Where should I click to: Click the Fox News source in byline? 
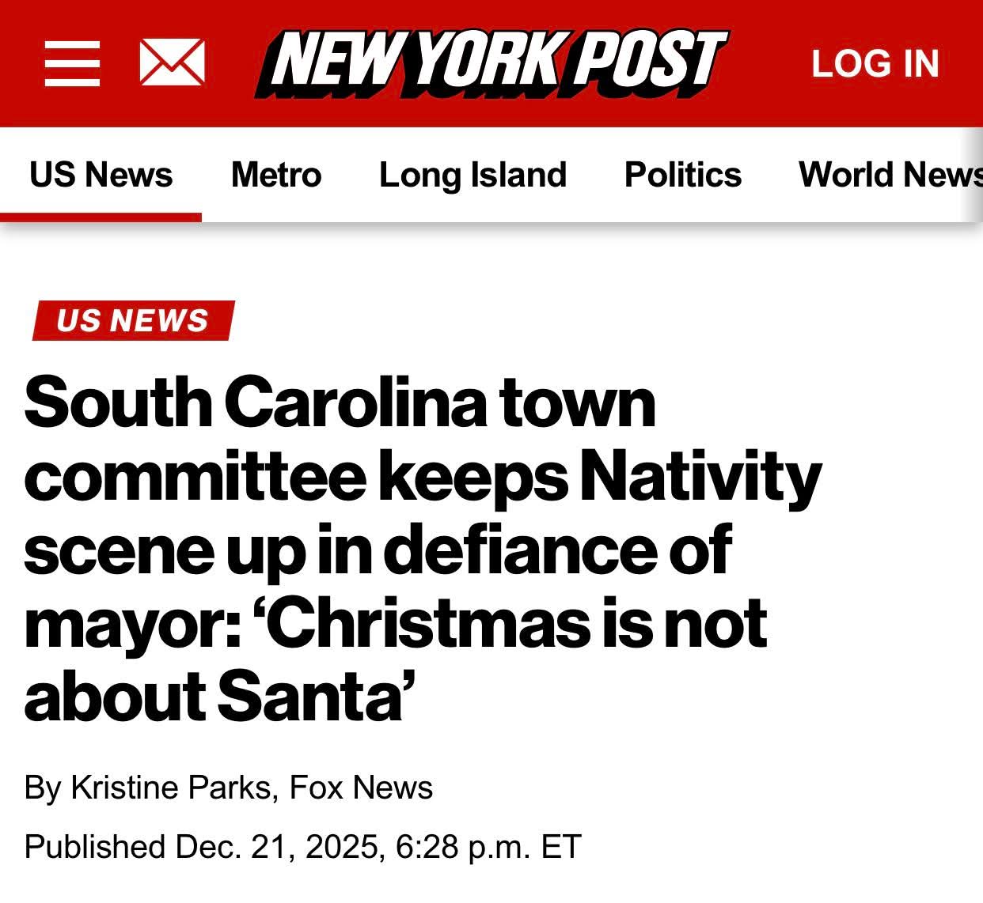pos(361,788)
